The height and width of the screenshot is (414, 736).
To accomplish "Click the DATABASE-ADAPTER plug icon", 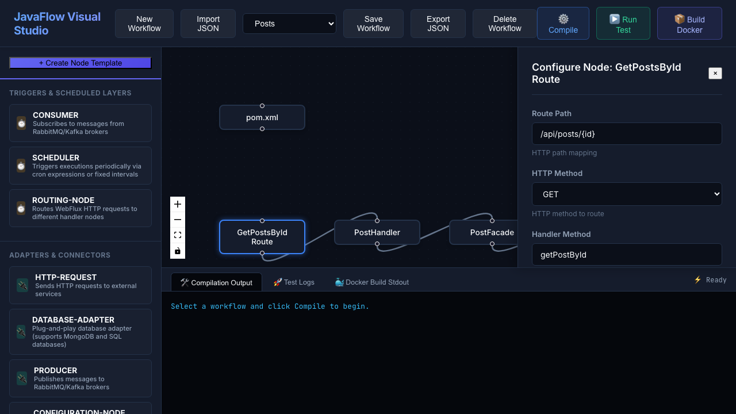I will pyautogui.click(x=21, y=332).
